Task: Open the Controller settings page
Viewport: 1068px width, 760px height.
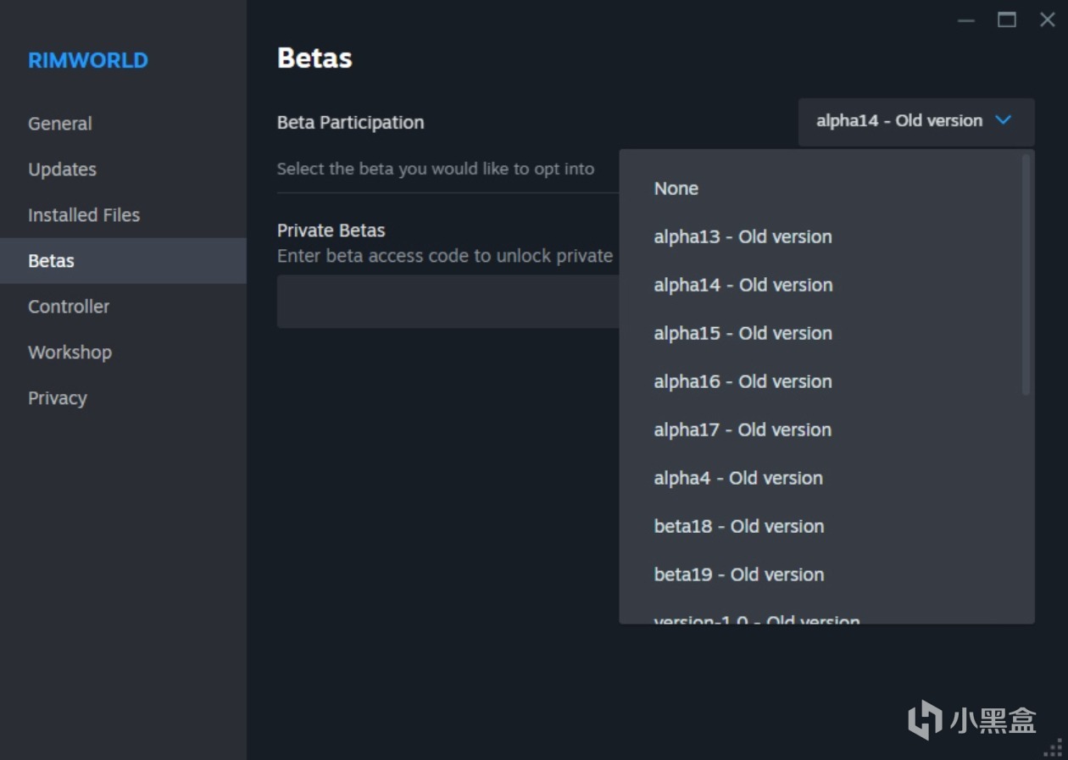Action: click(123, 307)
